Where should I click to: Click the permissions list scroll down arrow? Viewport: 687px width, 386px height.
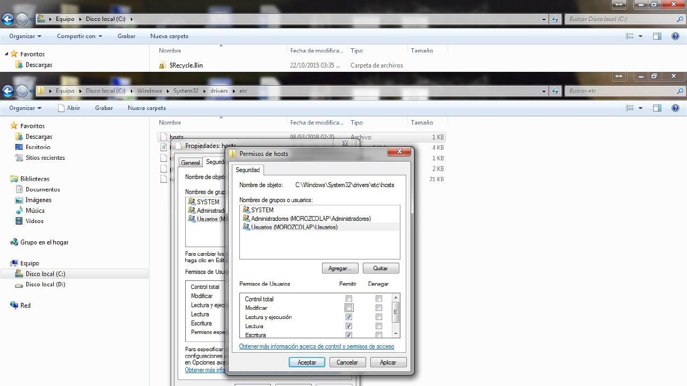[x=396, y=333]
